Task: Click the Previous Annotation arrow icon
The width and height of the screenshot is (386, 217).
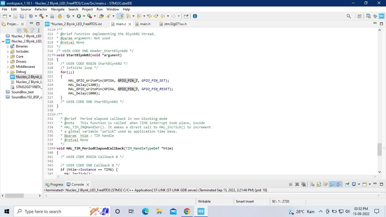Action: tap(139, 16)
